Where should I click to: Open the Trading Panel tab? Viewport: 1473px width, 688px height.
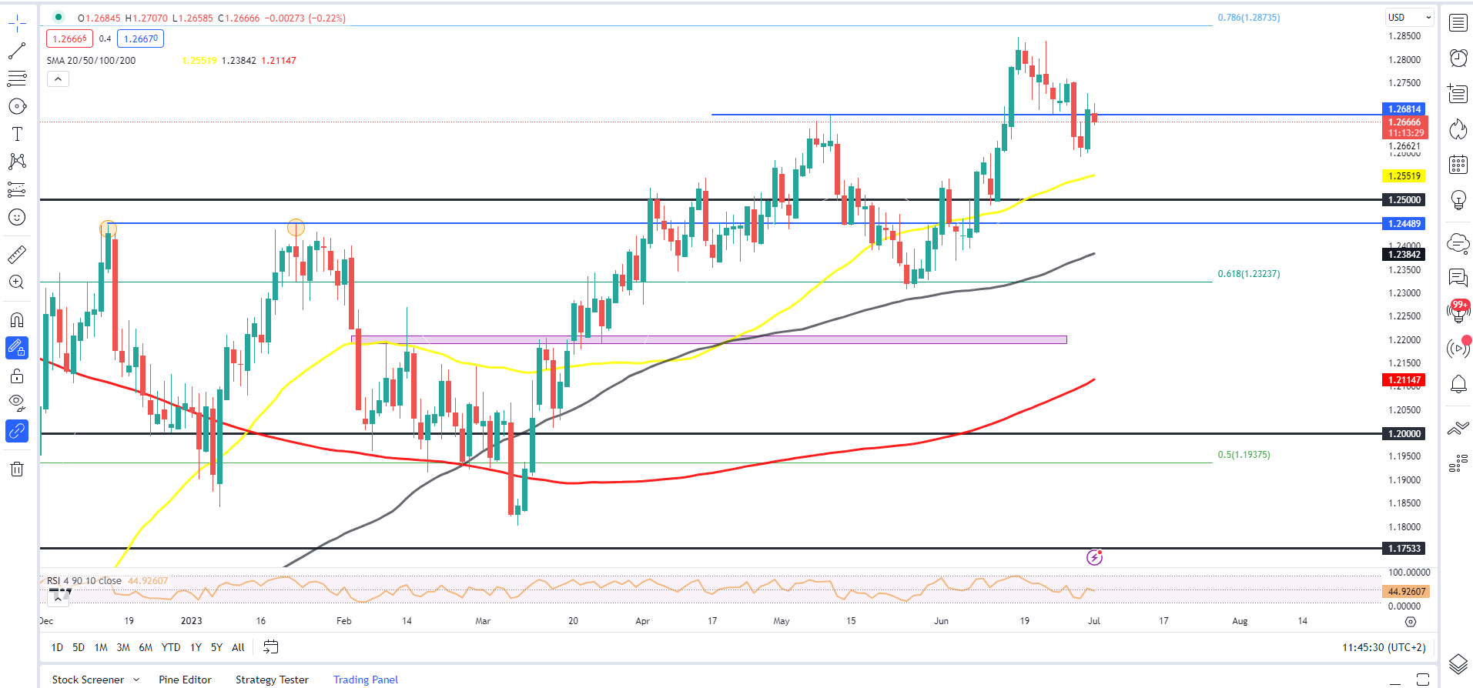pos(366,680)
